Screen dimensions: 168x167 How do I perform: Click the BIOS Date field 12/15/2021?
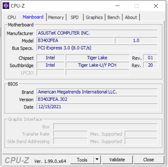97,107
